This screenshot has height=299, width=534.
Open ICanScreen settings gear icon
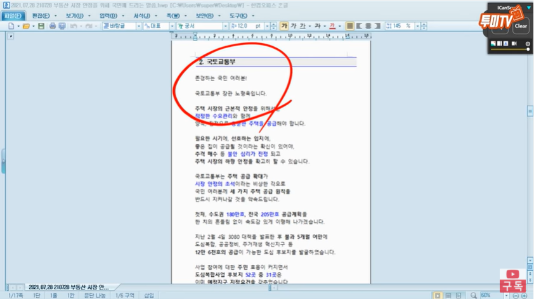(528, 44)
